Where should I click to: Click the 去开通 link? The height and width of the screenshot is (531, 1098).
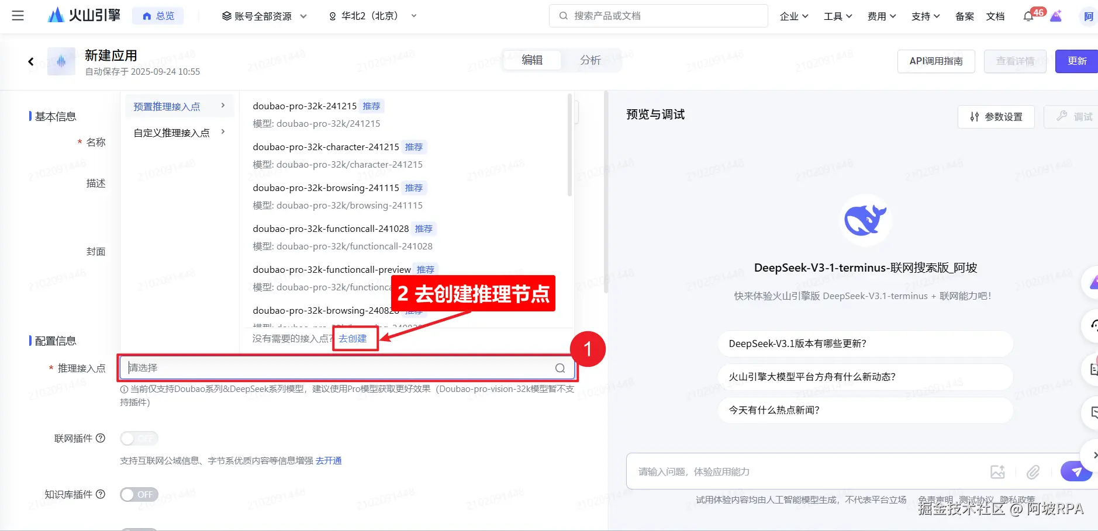pos(329,461)
